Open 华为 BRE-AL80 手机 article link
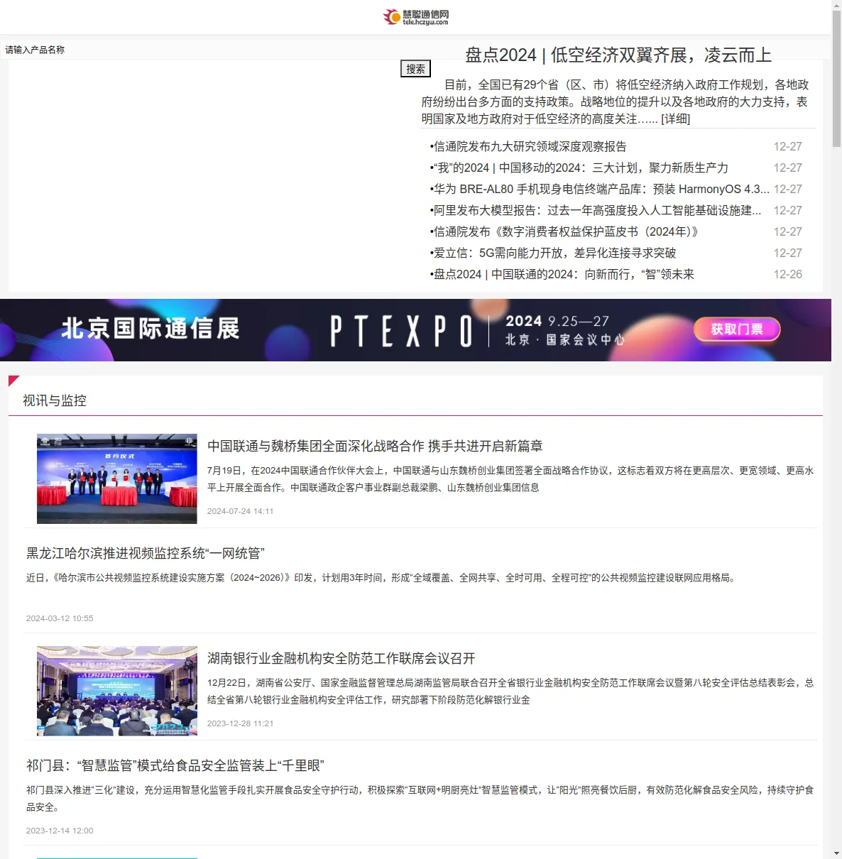Screen dimensions: 842x859 (601, 189)
